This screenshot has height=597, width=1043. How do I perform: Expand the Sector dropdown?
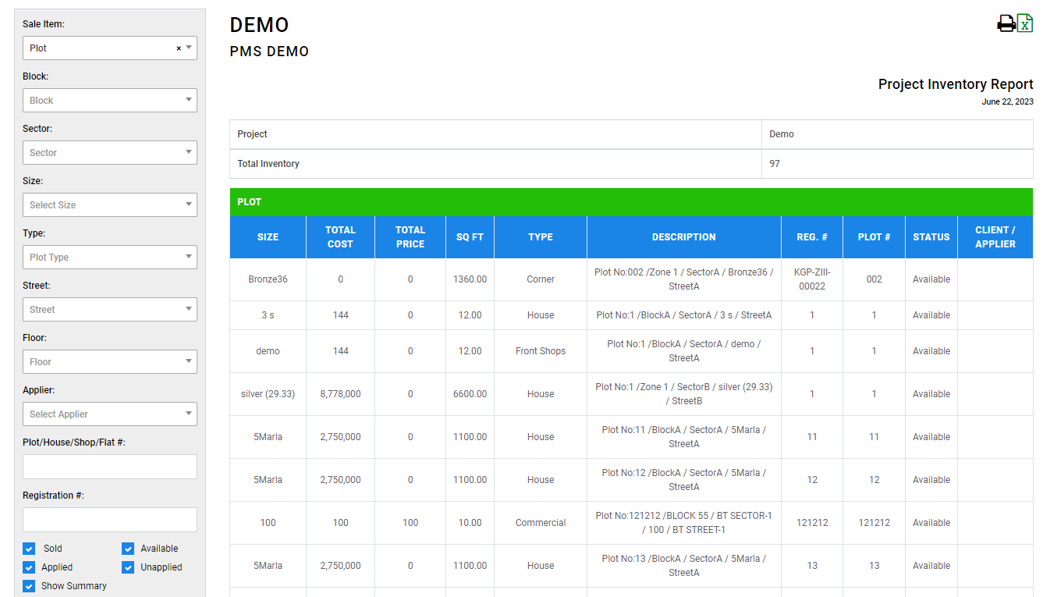pyautogui.click(x=110, y=153)
